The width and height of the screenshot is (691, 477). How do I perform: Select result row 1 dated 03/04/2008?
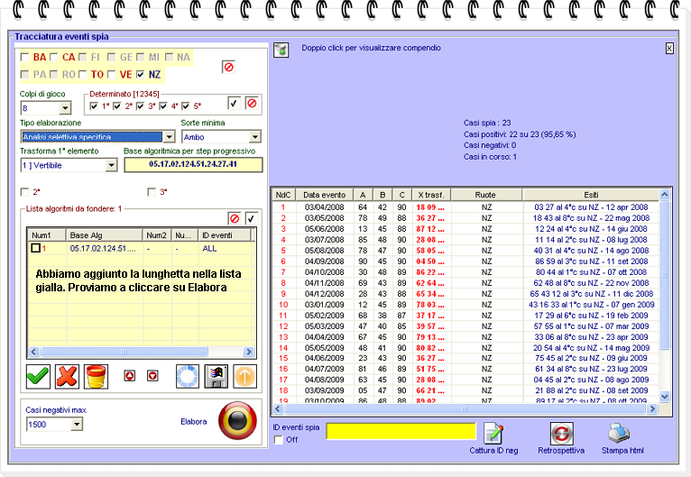pyautogui.click(x=465, y=207)
